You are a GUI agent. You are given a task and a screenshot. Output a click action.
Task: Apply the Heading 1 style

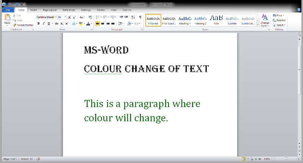[x=185, y=20]
